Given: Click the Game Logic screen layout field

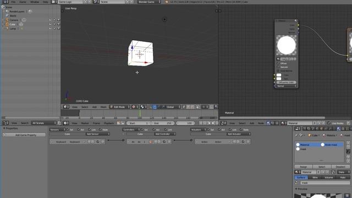Looking at the screenshot, I should (x=70, y=2).
